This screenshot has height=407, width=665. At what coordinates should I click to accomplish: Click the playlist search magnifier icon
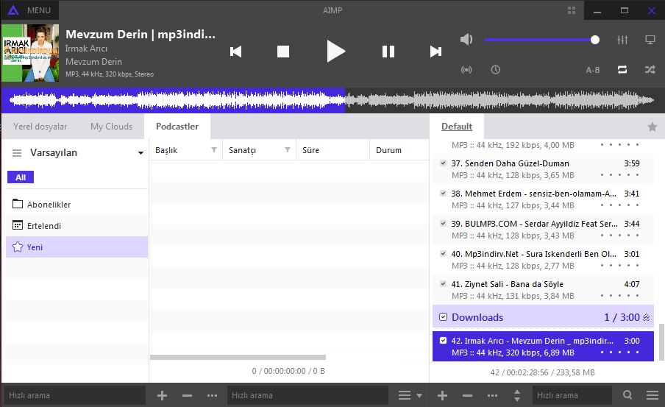627,395
